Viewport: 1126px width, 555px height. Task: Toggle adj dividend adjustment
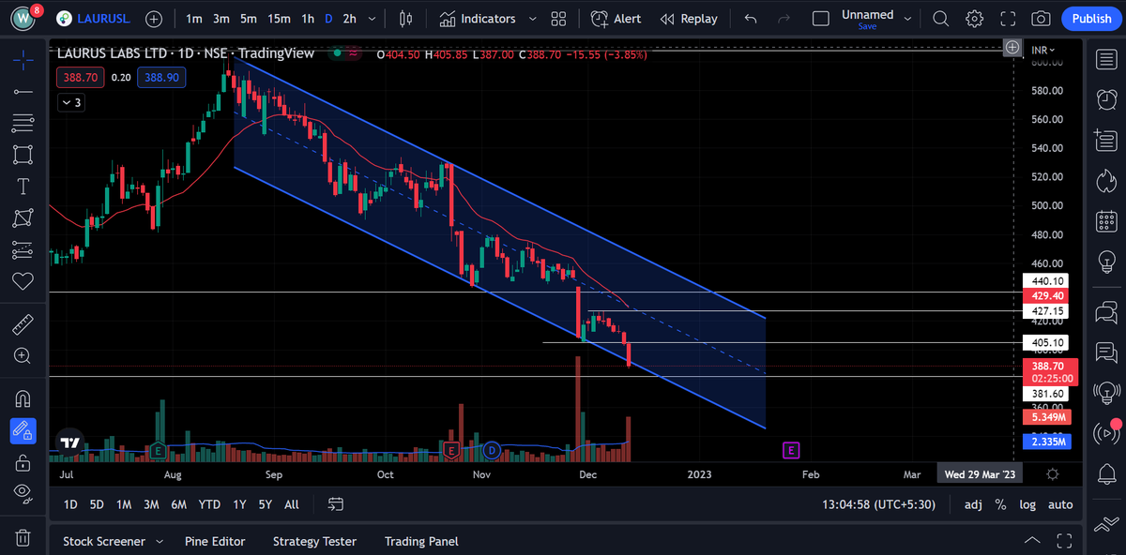coord(973,504)
